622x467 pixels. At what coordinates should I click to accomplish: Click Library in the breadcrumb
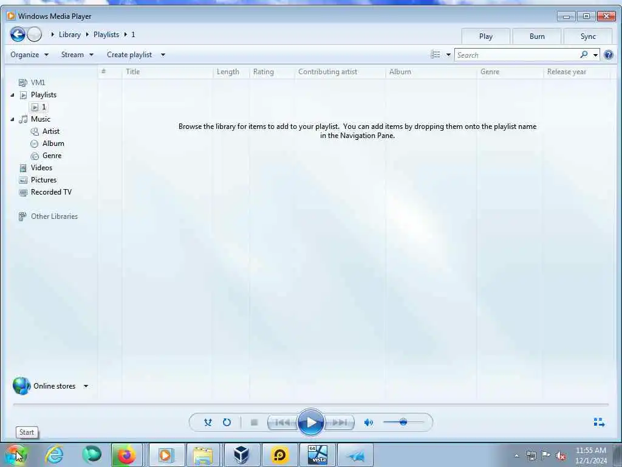pyautogui.click(x=69, y=35)
